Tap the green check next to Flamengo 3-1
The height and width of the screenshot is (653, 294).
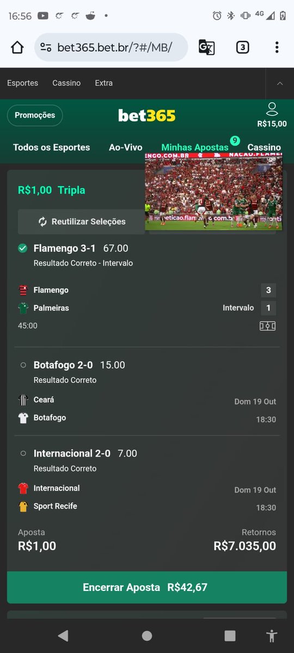coord(23,248)
